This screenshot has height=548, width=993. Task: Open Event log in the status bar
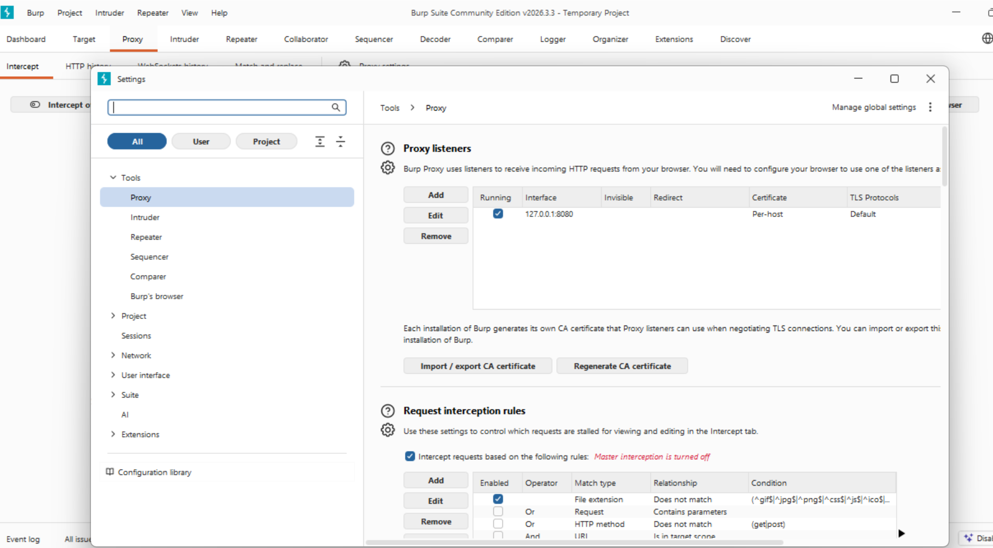(x=23, y=539)
